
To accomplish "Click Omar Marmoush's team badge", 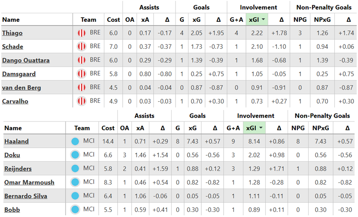I will [x=76, y=182].
